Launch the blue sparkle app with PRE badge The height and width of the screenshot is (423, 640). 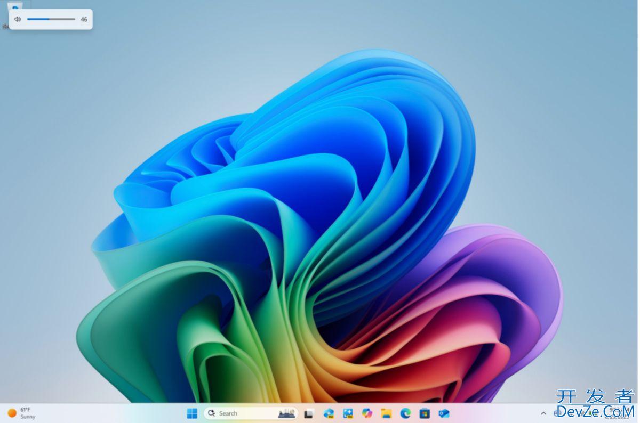point(348,413)
